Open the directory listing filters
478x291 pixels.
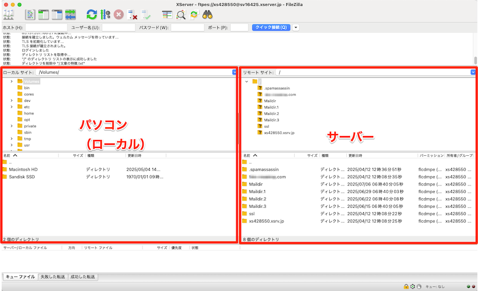click(167, 15)
